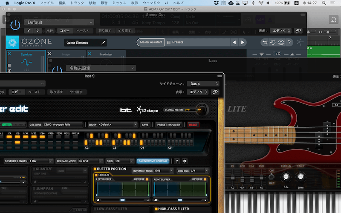The height and width of the screenshot is (213, 341).
Task: Toggle the Ozone plugin power button
Action: click(x=15, y=25)
